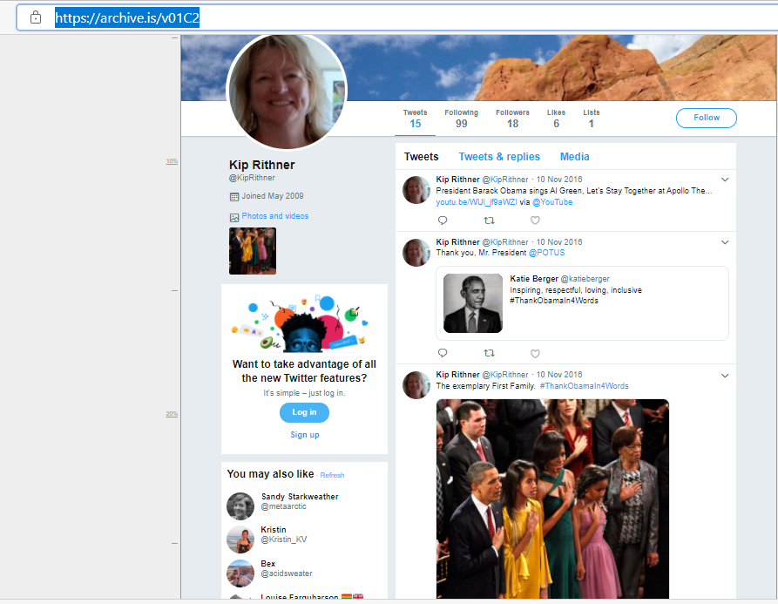Screen dimensions: 778x604
Task: Refresh the You may also like suggestions
Action: coord(332,476)
